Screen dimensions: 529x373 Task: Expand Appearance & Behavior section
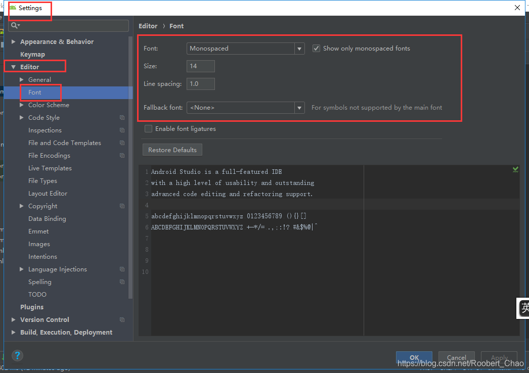point(14,41)
